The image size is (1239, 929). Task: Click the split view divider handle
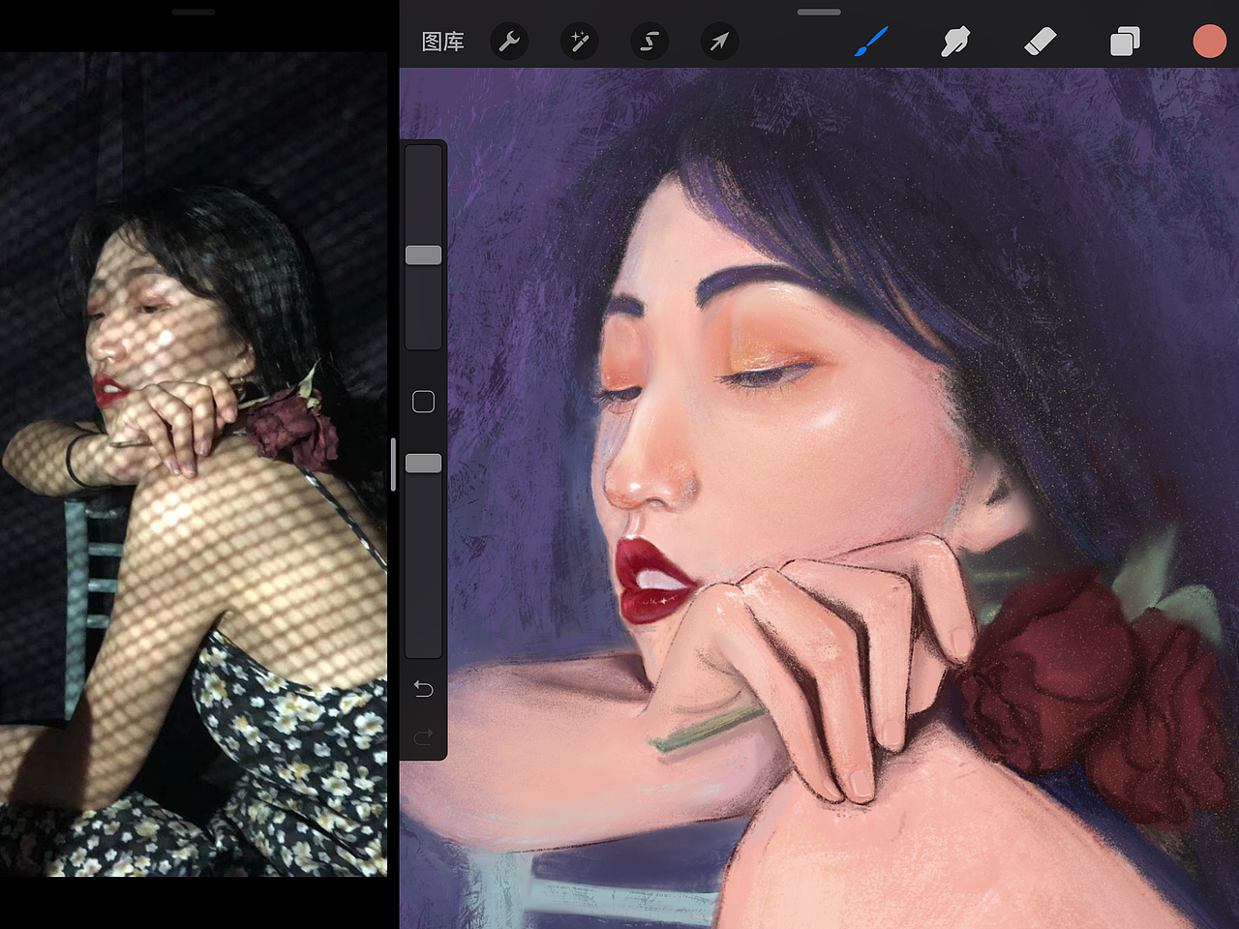(x=393, y=464)
